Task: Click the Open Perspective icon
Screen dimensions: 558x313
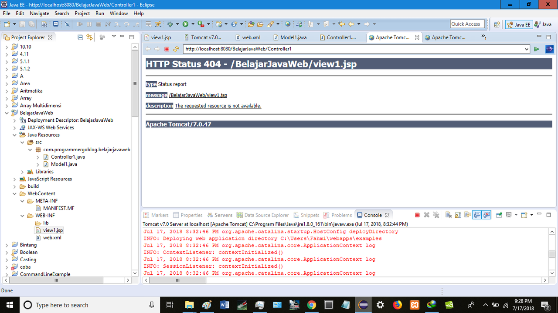Action: coord(497,24)
